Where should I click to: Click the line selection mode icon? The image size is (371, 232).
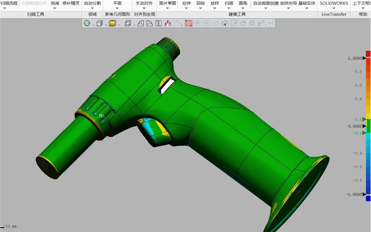[179, 23]
